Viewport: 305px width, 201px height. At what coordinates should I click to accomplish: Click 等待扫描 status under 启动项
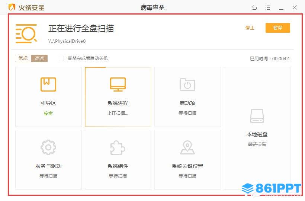click(187, 113)
